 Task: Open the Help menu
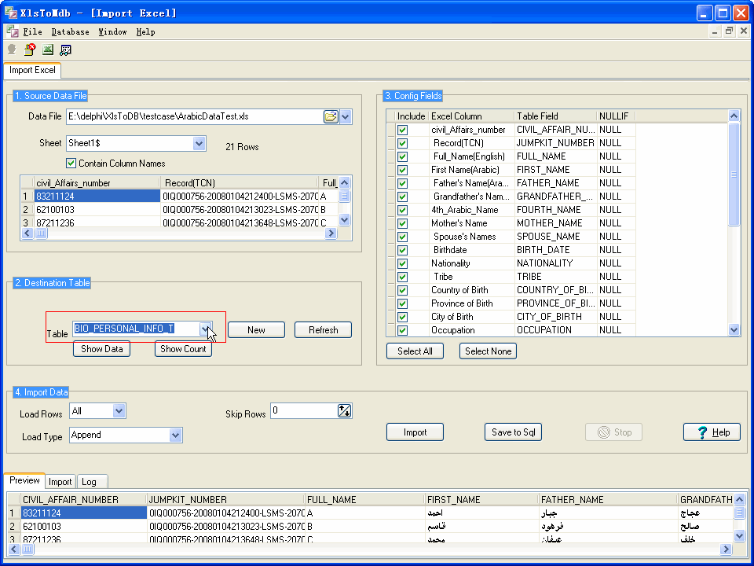tap(146, 31)
